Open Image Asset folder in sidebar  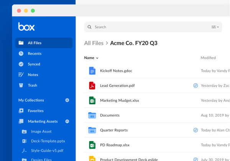41,131
